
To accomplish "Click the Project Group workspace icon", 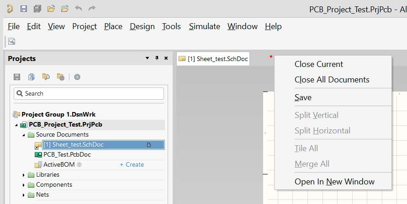I will click(x=16, y=114).
